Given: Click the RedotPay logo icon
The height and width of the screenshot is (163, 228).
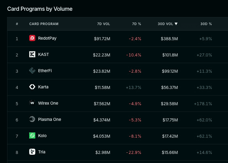Looking at the screenshot, I should (32, 38).
